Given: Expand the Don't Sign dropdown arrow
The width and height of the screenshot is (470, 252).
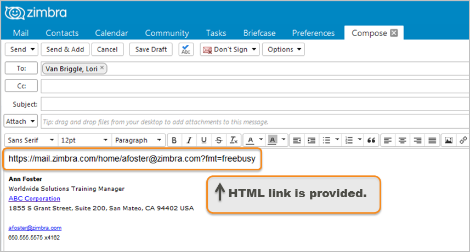Looking at the screenshot, I should [x=254, y=49].
